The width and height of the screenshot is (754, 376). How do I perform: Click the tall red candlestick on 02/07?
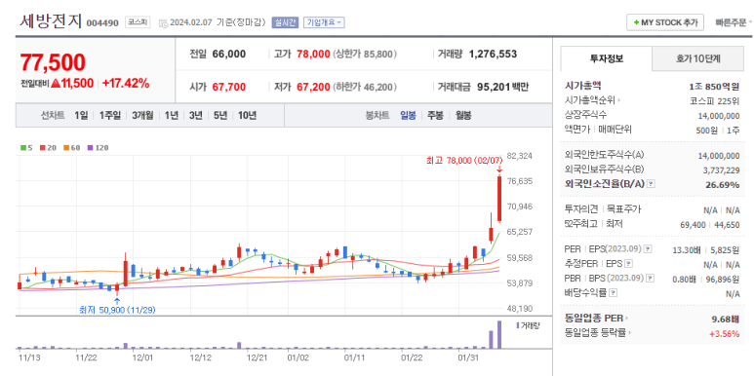pyautogui.click(x=499, y=199)
